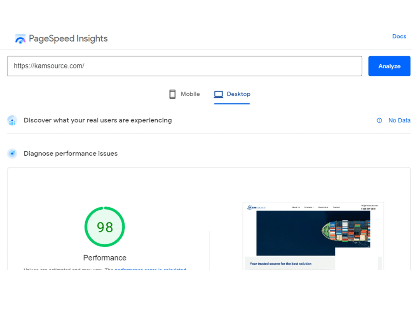Click the Diagnose performance issues icon
The width and height of the screenshot is (412, 309).
12,153
